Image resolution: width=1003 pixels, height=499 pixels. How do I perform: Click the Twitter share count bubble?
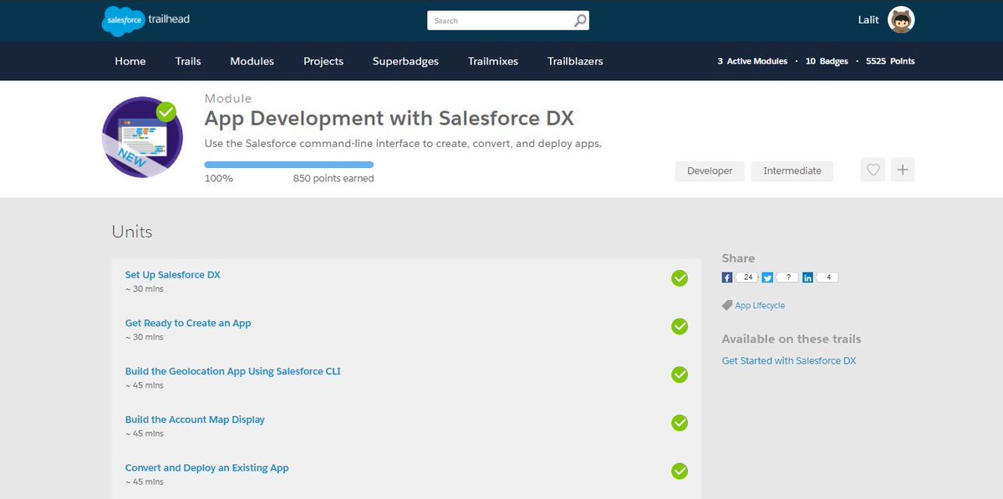click(x=787, y=278)
